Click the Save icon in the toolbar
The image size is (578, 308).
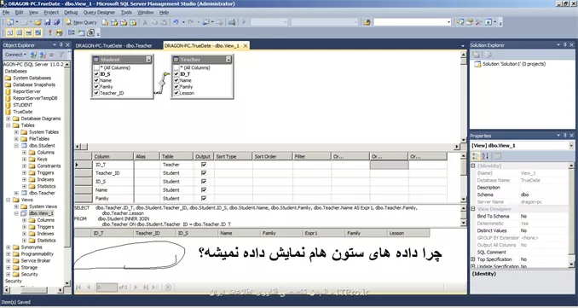coord(48,22)
